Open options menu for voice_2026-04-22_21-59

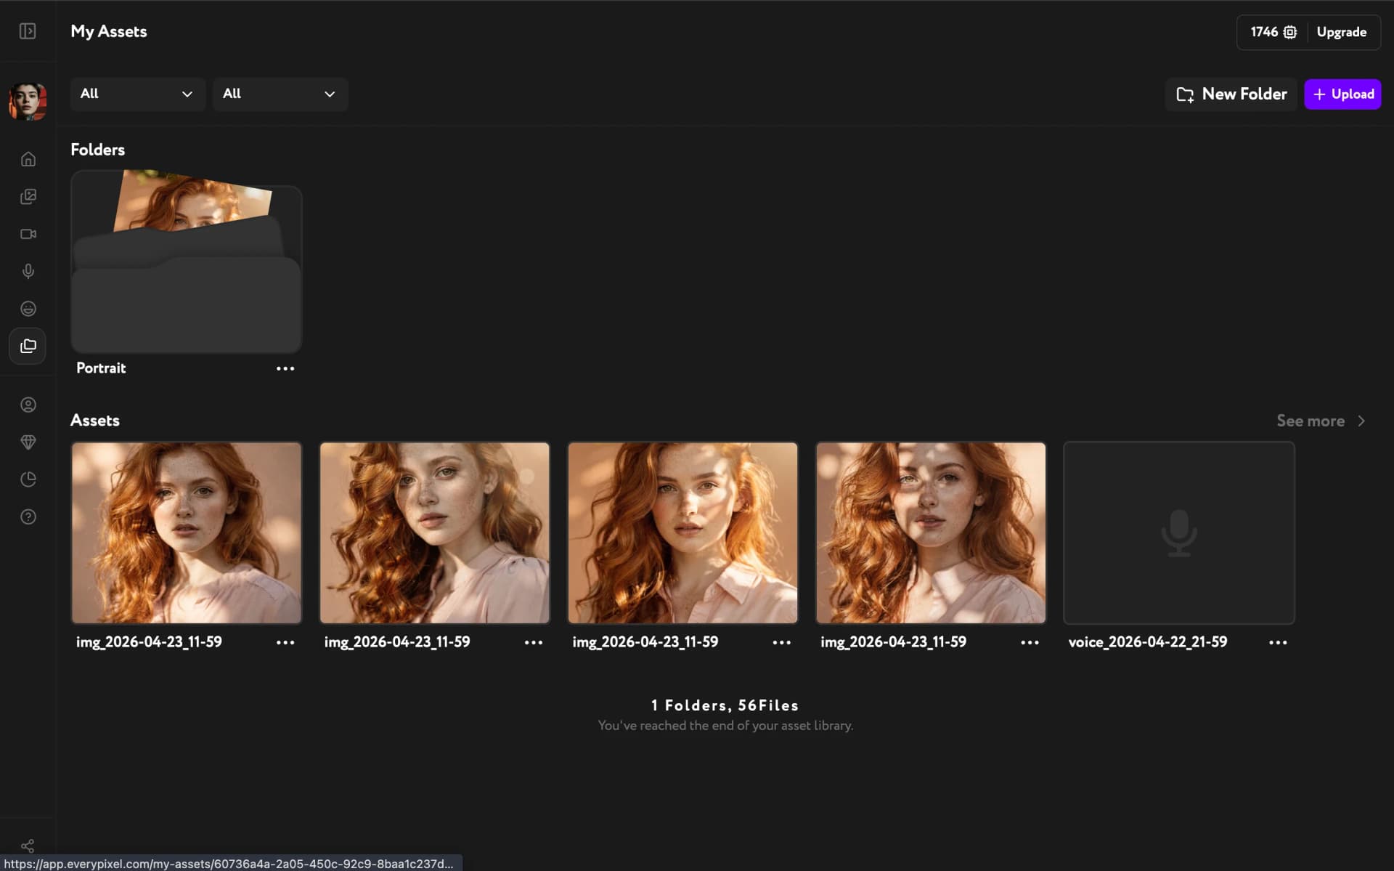[1278, 642]
